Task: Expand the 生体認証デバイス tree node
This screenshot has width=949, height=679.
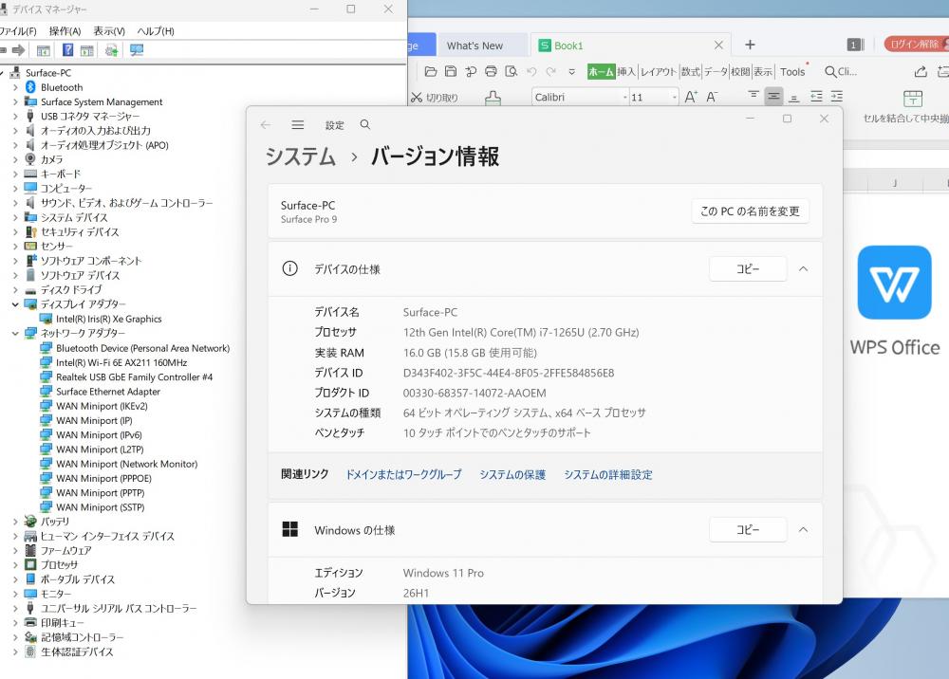Action: [15, 651]
